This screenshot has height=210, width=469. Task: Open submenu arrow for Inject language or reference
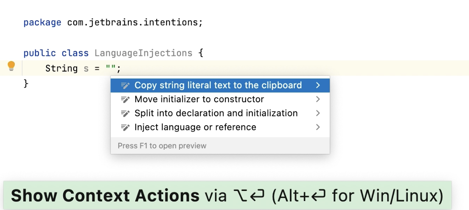[318, 127]
